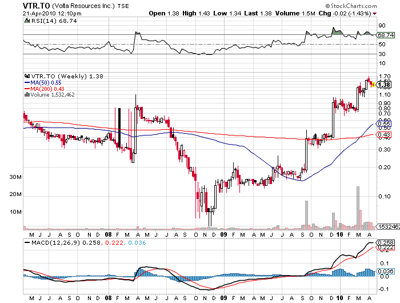Click the 0.036 histogram value tag
Viewport: 400px width, 303px height.
click(x=386, y=271)
